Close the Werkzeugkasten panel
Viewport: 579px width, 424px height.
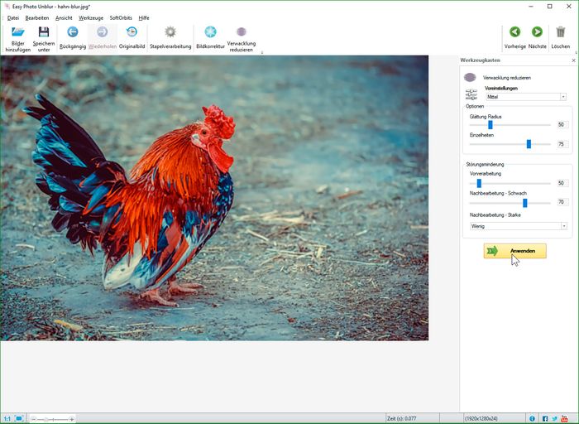point(573,60)
